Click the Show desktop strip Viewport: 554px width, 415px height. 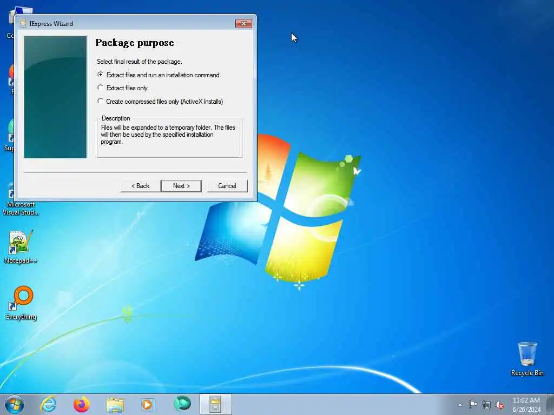tap(550, 404)
